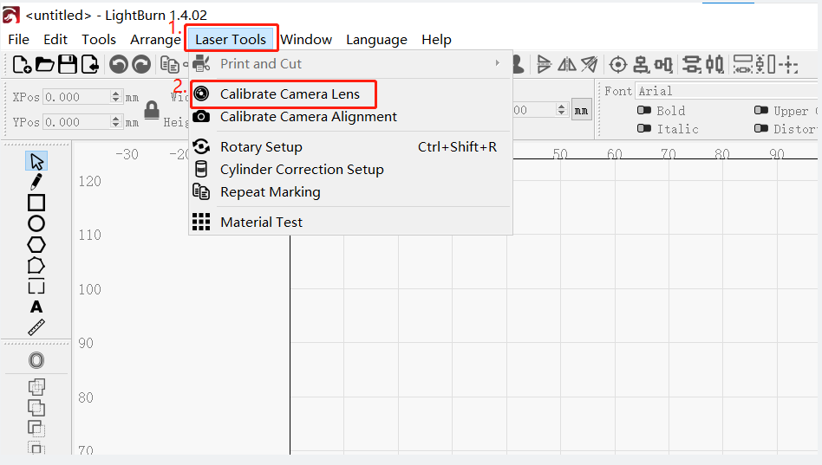Flip selection vertically
Screen dimensions: 822x465
pyautogui.click(x=544, y=64)
